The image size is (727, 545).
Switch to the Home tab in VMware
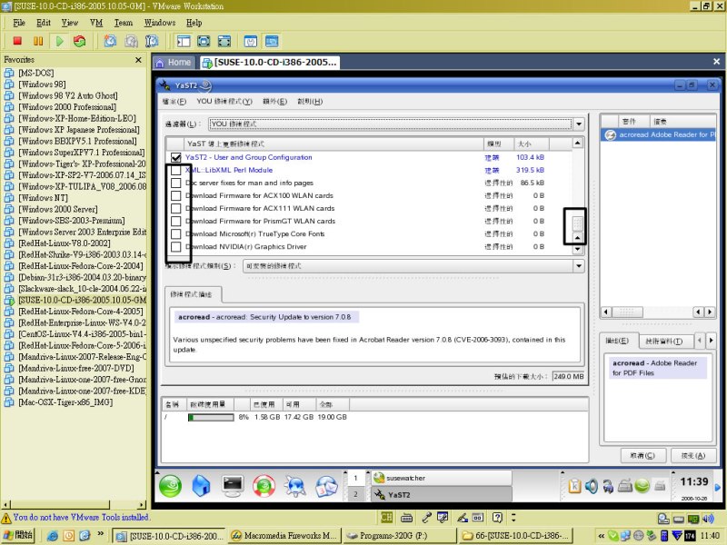click(173, 62)
